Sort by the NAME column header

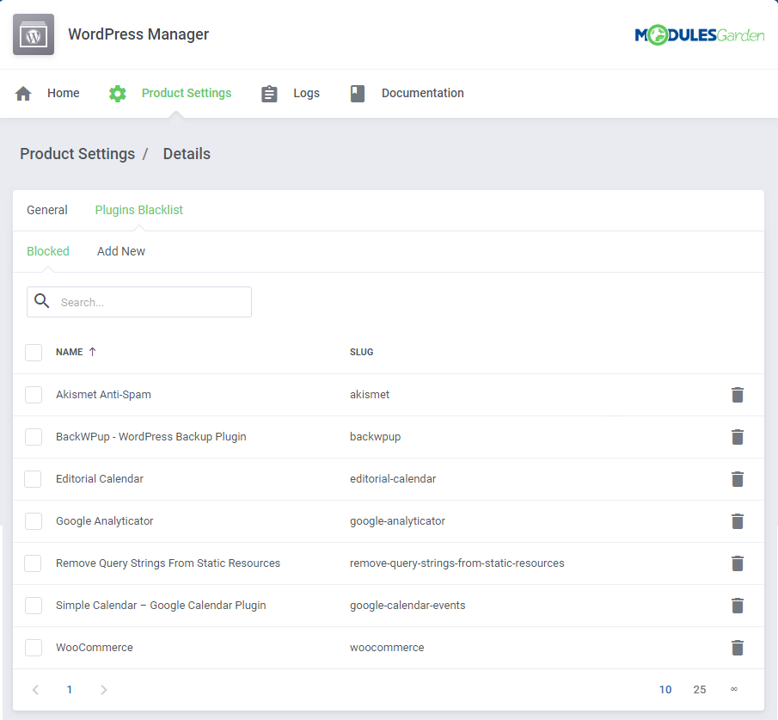70,352
